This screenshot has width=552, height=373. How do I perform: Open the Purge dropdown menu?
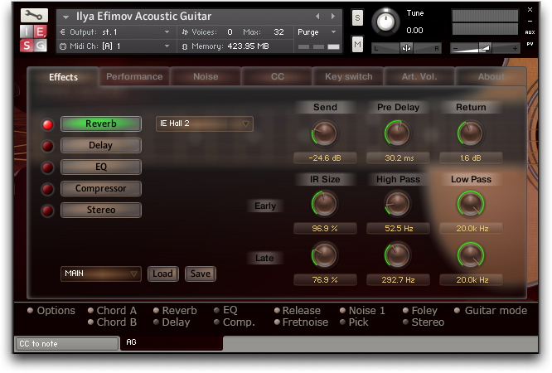click(x=317, y=32)
